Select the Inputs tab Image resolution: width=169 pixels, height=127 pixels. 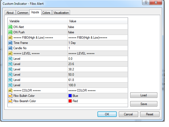[35, 12]
